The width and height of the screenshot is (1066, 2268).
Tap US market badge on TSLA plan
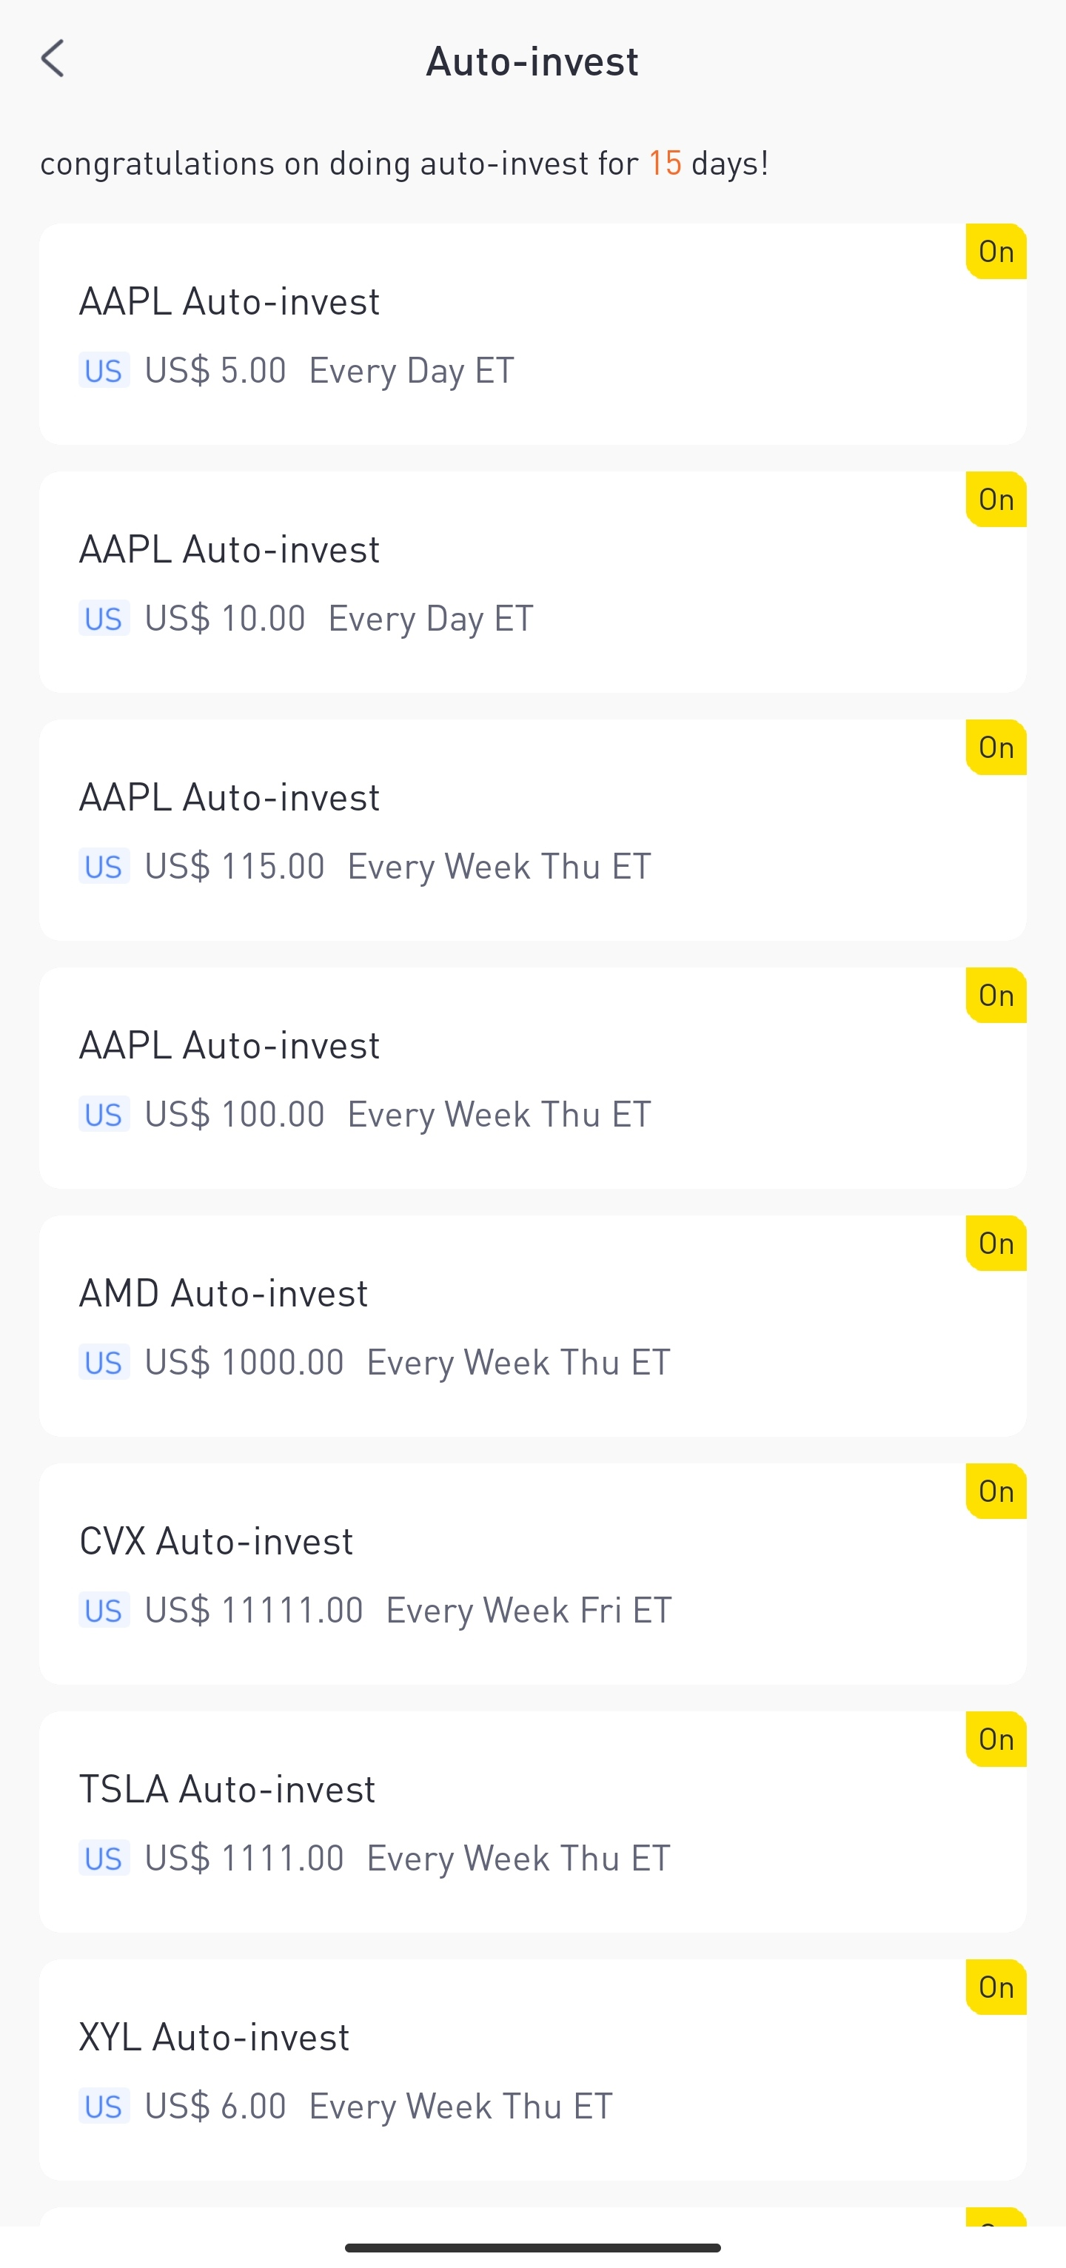coord(104,1859)
